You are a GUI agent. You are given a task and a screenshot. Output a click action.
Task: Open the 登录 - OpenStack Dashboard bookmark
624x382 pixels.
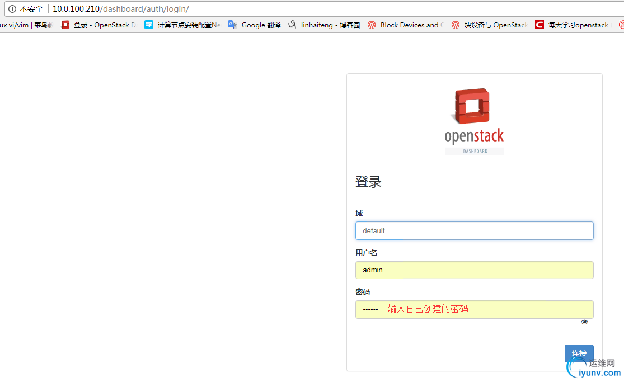tap(105, 25)
